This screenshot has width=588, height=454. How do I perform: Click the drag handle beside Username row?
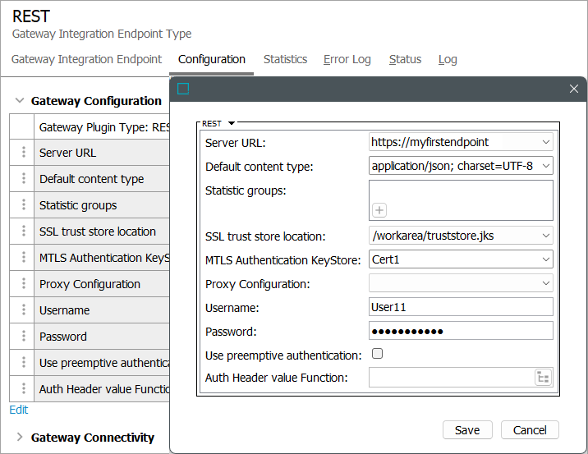[24, 310]
